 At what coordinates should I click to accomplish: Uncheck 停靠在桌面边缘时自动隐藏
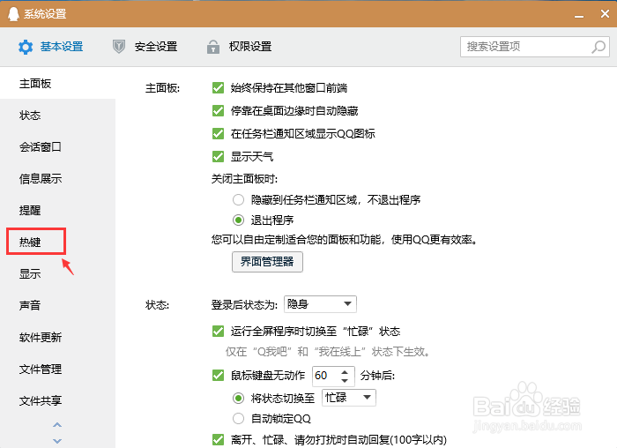pos(218,110)
